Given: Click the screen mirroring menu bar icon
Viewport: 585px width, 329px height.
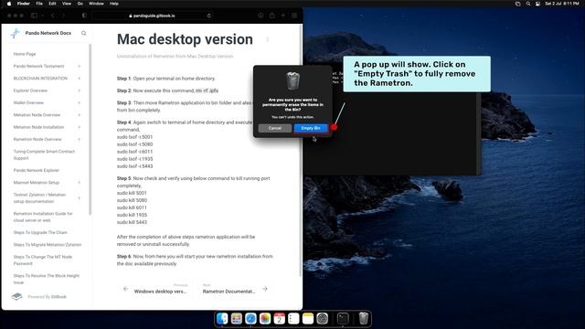Looking at the screenshot, I should click(518, 4).
